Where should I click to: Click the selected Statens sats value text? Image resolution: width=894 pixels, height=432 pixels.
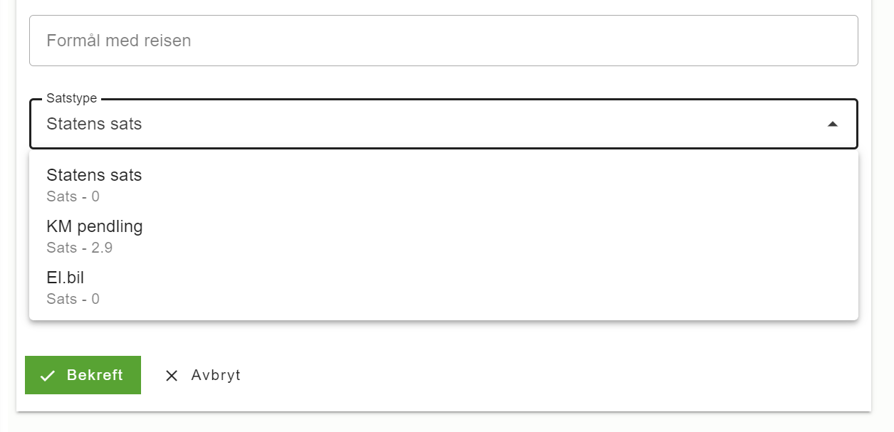[94, 124]
